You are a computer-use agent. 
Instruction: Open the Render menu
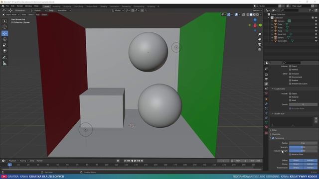coord(20,6)
